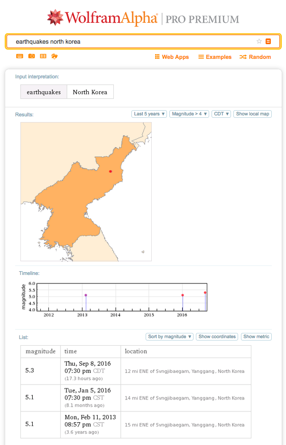Click the favorite star icon in search box
286x445 pixels.
tap(259, 41)
